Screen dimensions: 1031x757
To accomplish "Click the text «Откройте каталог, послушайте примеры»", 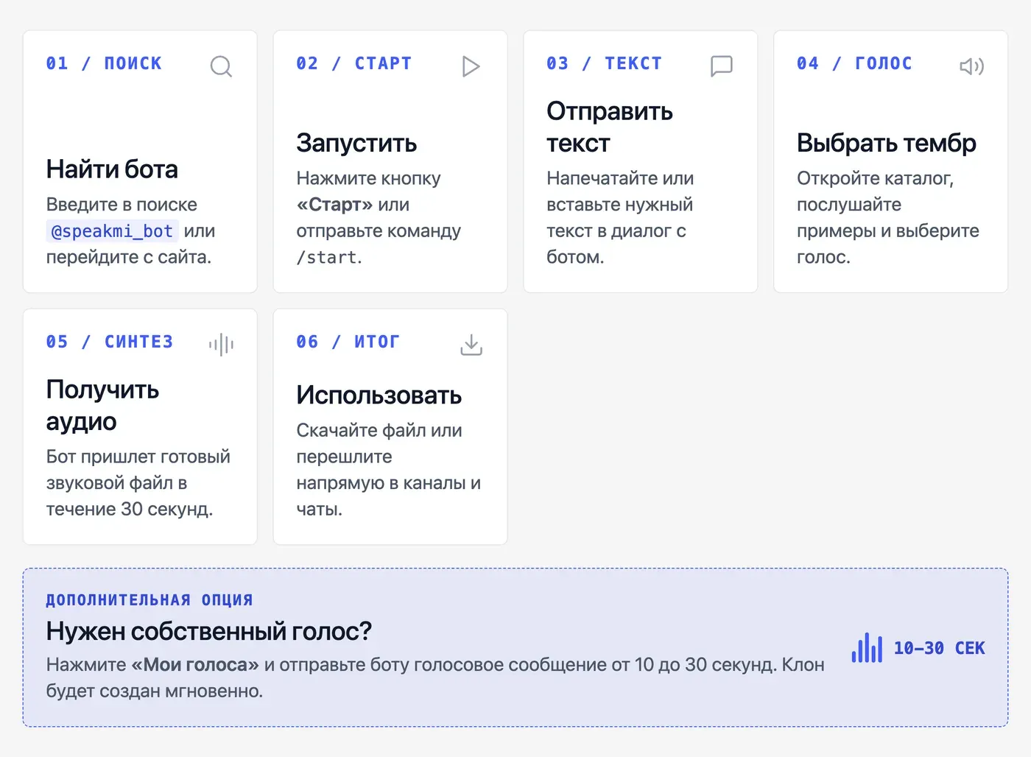I will pyautogui.click(x=888, y=205).
